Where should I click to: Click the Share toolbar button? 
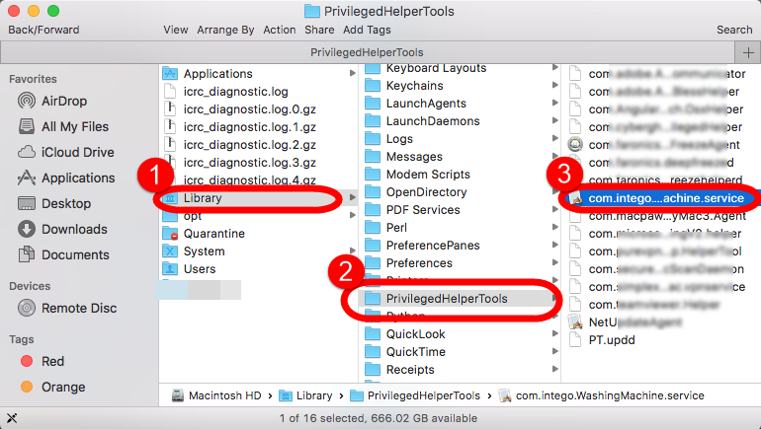click(x=319, y=30)
